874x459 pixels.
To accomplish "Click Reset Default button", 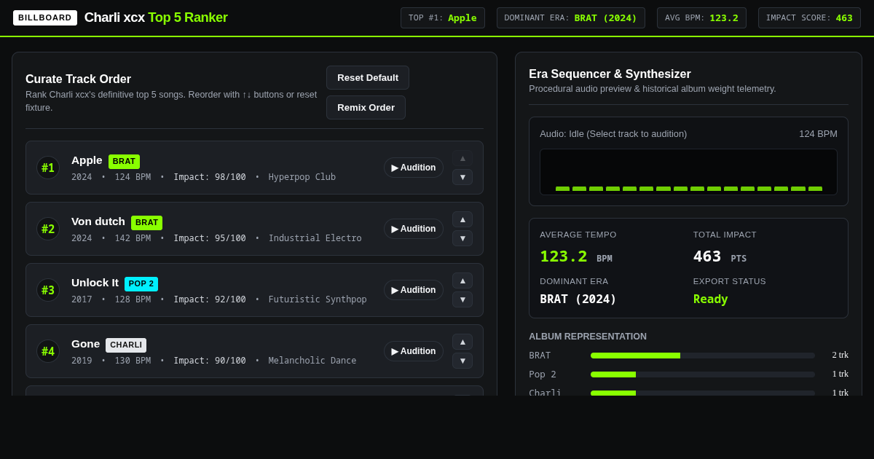I will tap(368, 78).
